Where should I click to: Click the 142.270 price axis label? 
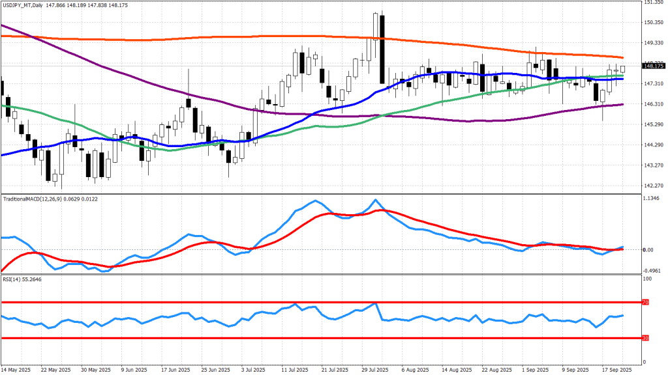(x=654, y=186)
